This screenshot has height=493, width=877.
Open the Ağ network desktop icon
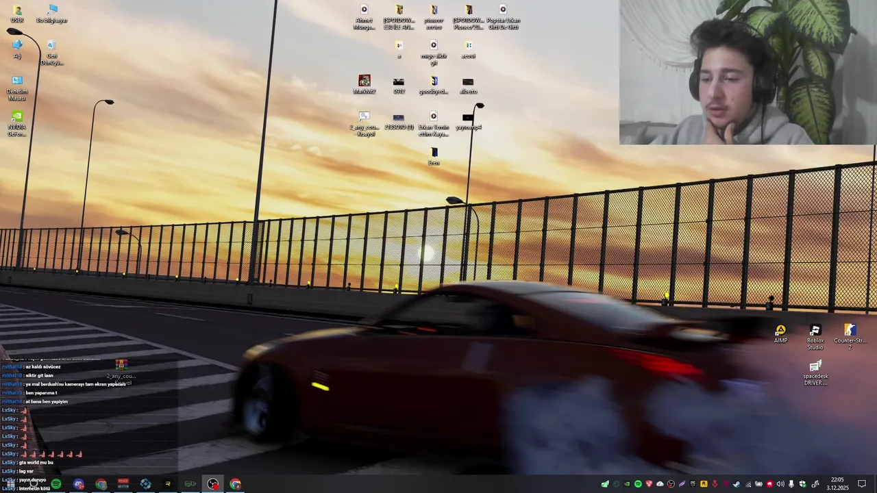point(17,49)
